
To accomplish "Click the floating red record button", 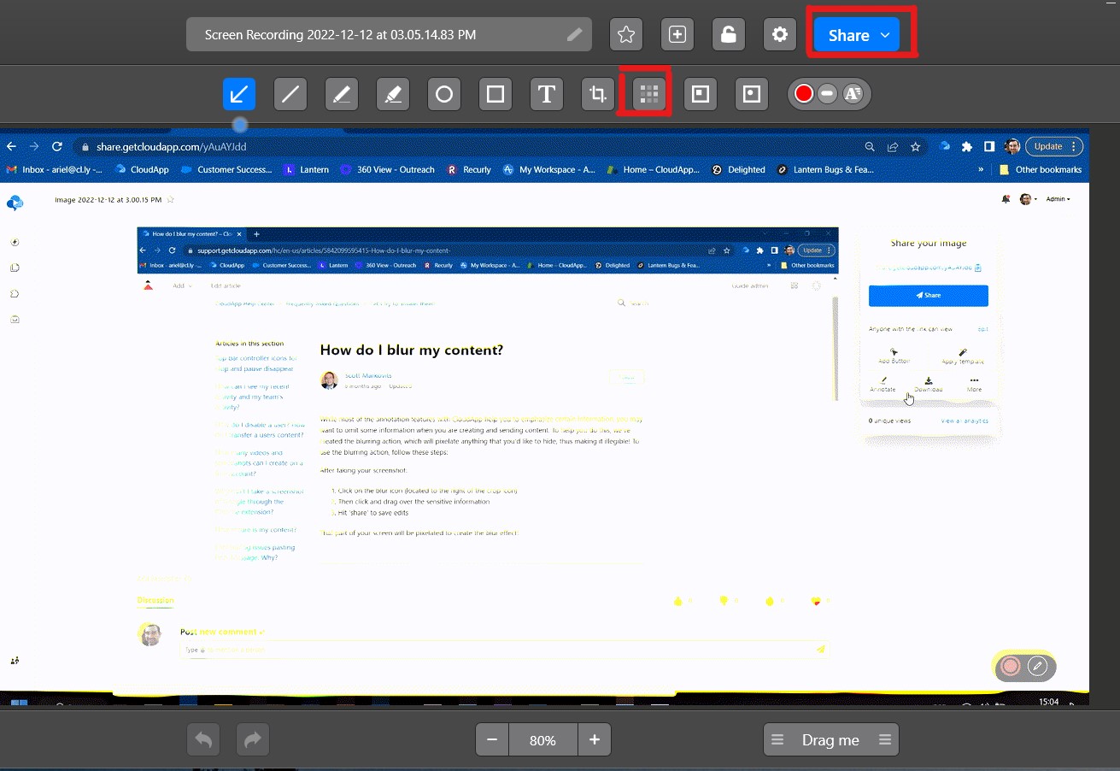I will coord(1011,666).
